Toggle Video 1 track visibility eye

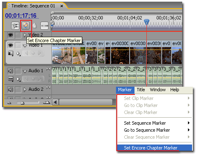coord(10,45)
